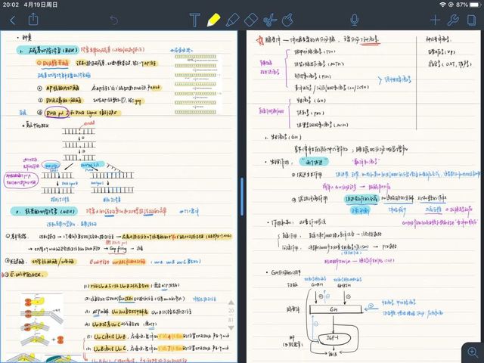Open the zoom magnifier button
This screenshot has height=363, width=484.
point(472,351)
